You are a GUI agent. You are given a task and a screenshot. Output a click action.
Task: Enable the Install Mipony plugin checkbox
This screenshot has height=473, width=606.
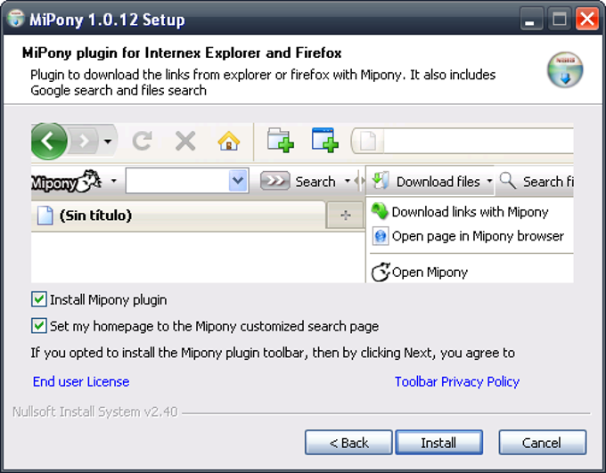(x=38, y=299)
